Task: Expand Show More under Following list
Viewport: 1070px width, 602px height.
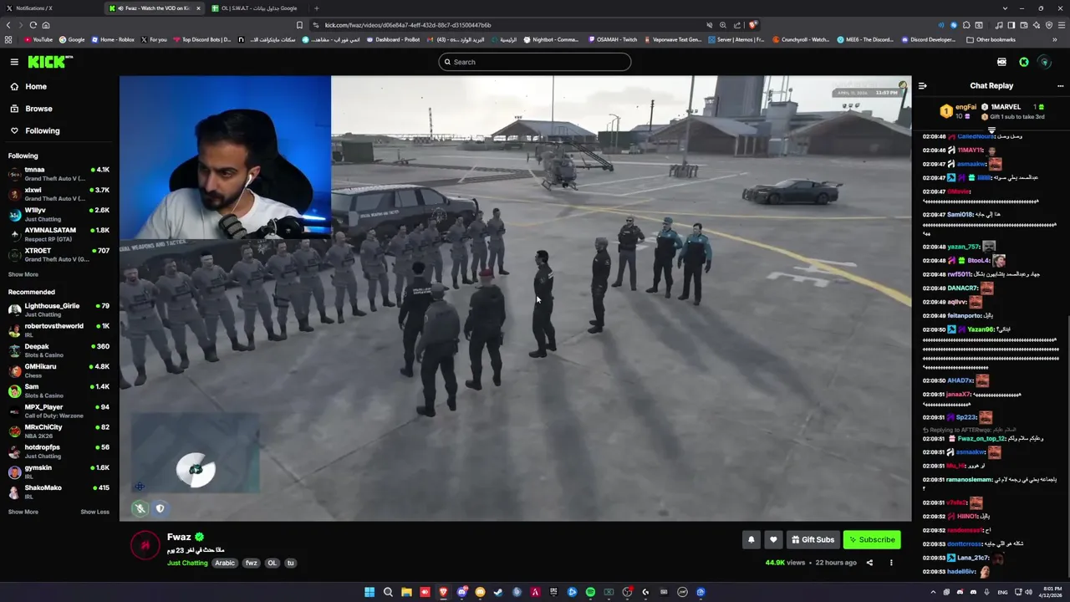Action: (23, 274)
